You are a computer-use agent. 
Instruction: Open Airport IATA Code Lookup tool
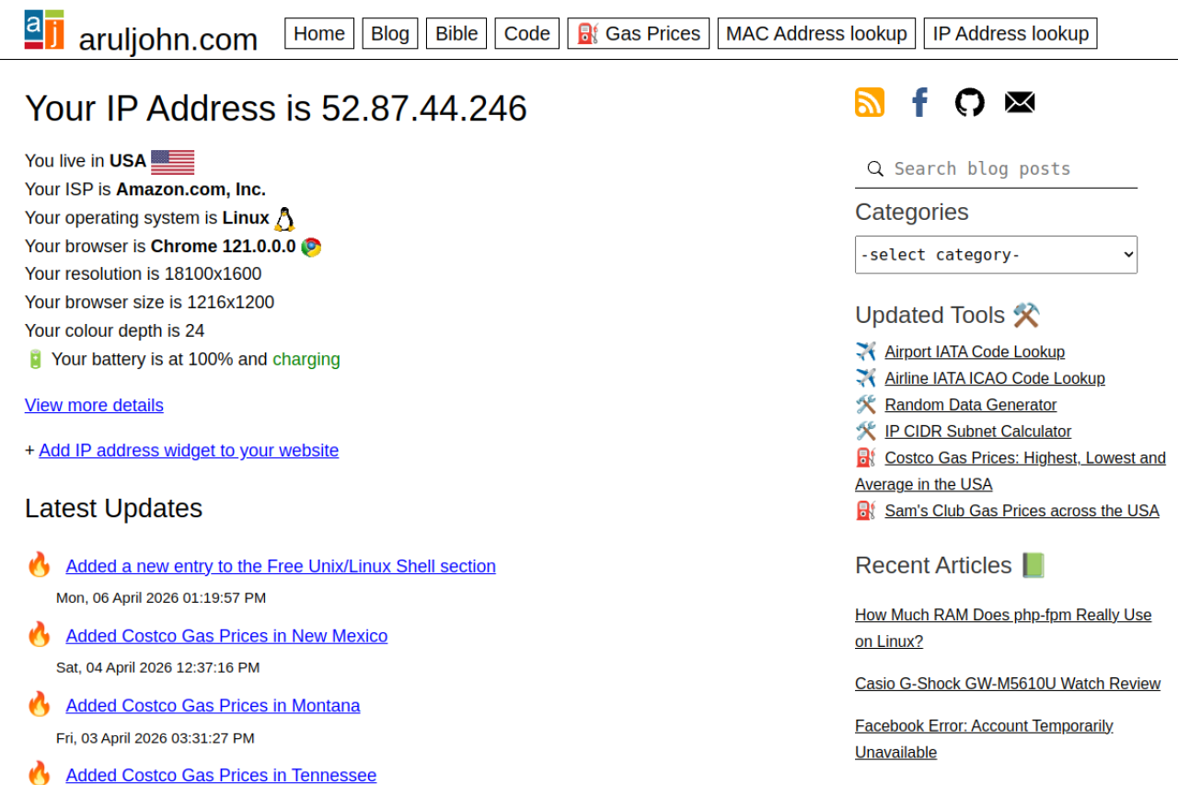pyautogui.click(x=975, y=352)
